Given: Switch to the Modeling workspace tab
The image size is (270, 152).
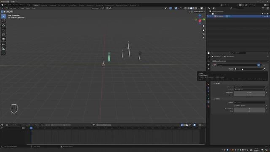Looking at the screenshot, I should [x=44, y=5].
